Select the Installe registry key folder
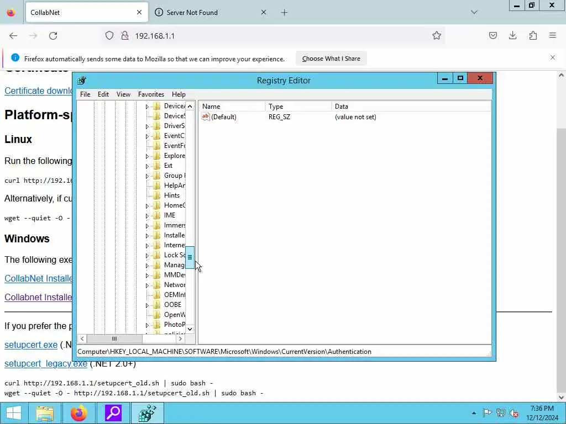566x424 pixels. [174, 235]
